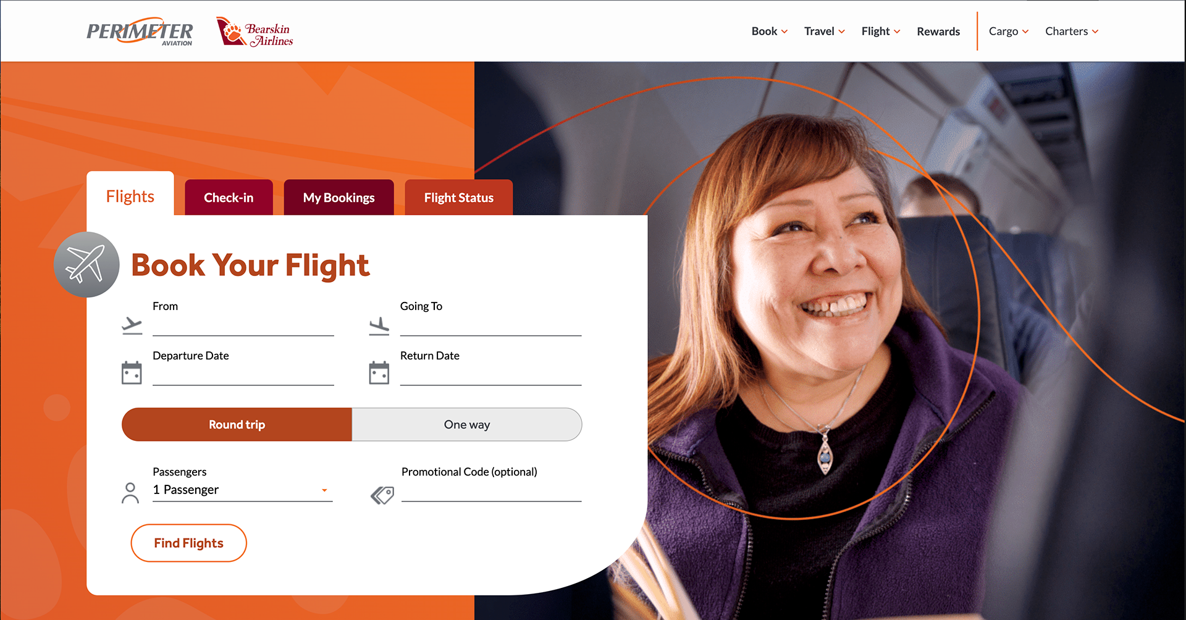Viewport: 1186px width, 620px height.
Task: Click the Bearskin Airlines logo
Action: [x=254, y=31]
